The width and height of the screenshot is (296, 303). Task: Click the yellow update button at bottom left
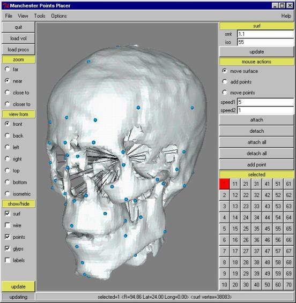pyautogui.click(x=18, y=286)
